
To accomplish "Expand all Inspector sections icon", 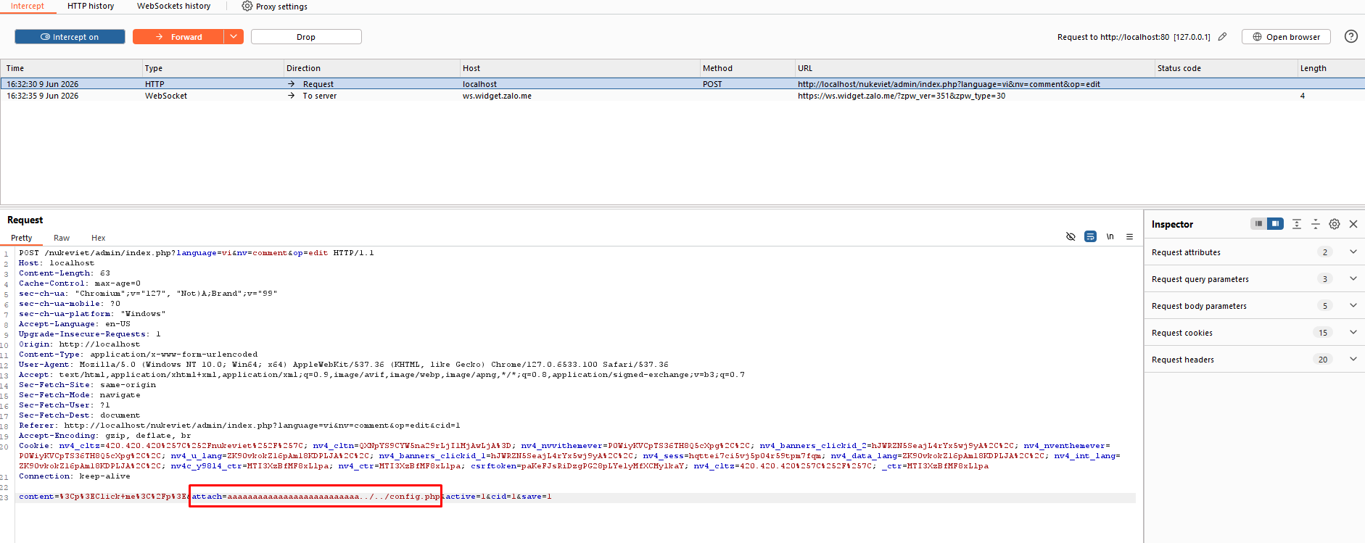I will click(1296, 224).
